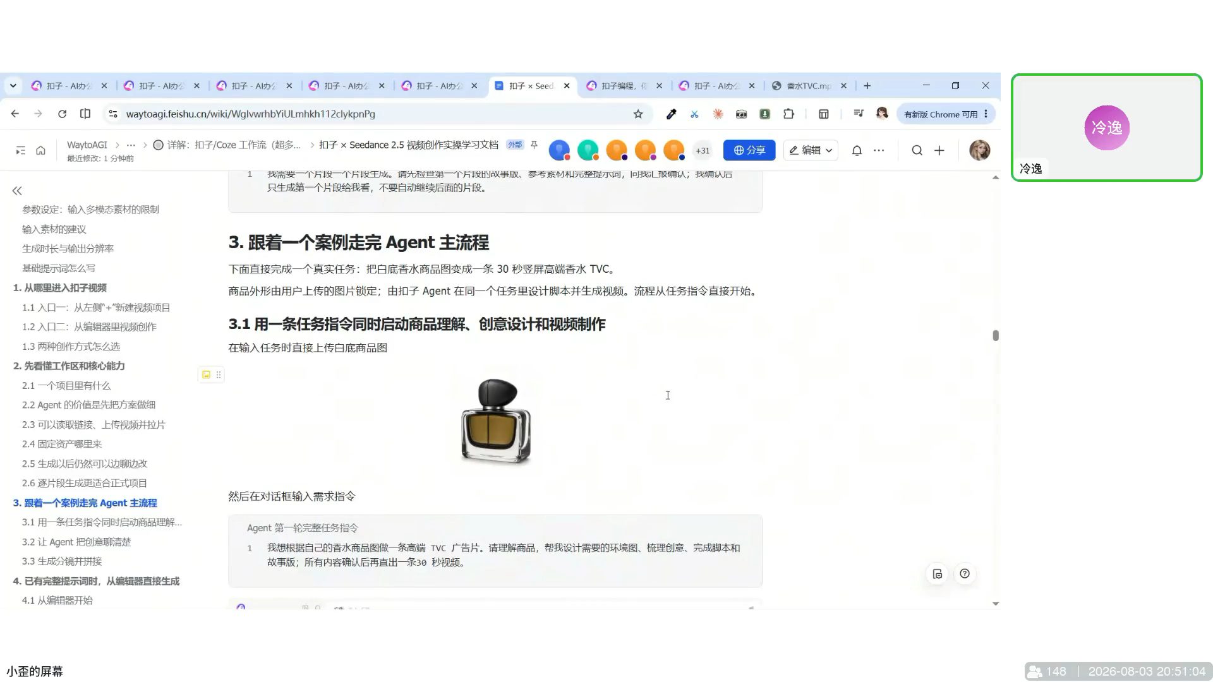Click the blue 分享 button
Screen dimensions: 1213x682
coord(749,150)
